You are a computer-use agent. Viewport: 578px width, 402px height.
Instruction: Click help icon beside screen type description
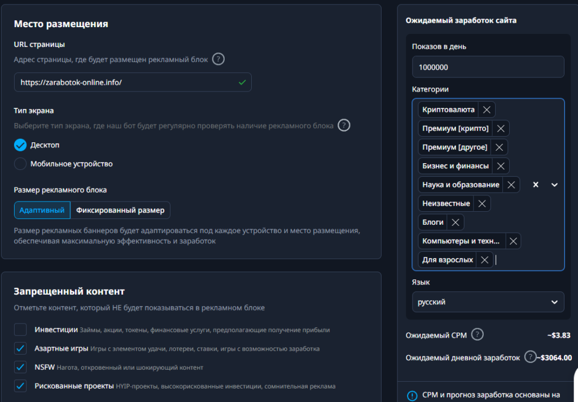(344, 125)
